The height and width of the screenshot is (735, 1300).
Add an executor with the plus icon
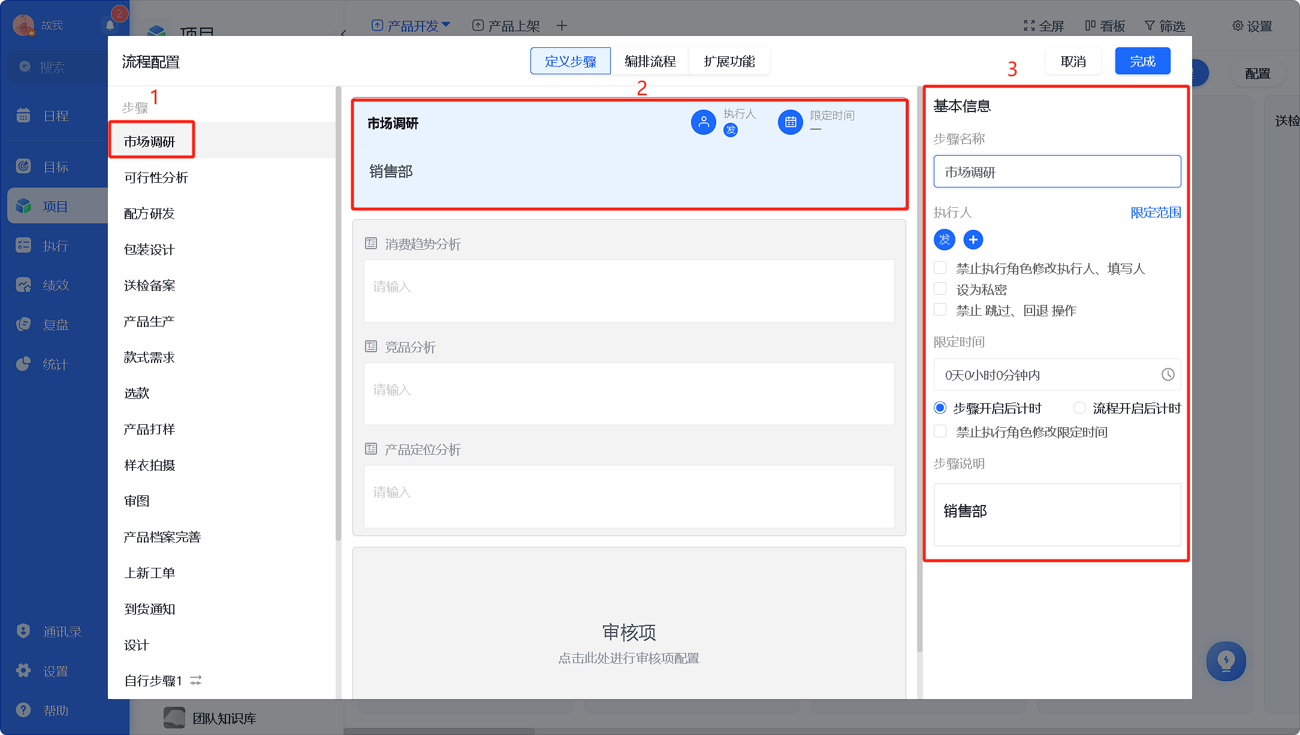[973, 240]
